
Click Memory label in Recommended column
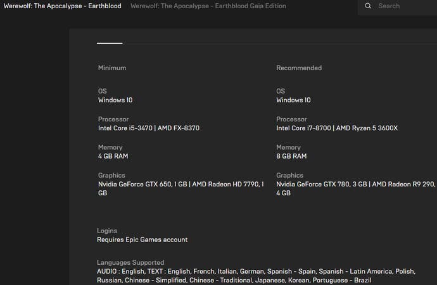[x=288, y=147]
